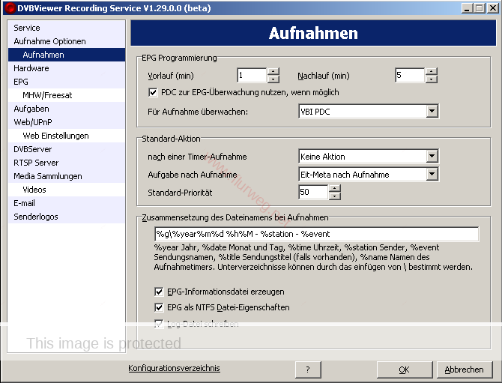Select Aufnahmen in the sidebar
The image size is (502, 383).
pos(67,55)
